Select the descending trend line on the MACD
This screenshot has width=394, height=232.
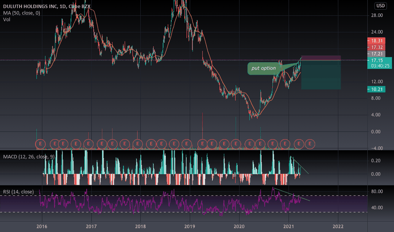tap(299, 165)
